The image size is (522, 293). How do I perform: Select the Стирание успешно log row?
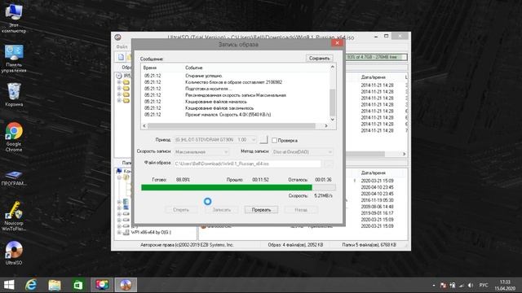pos(235,76)
